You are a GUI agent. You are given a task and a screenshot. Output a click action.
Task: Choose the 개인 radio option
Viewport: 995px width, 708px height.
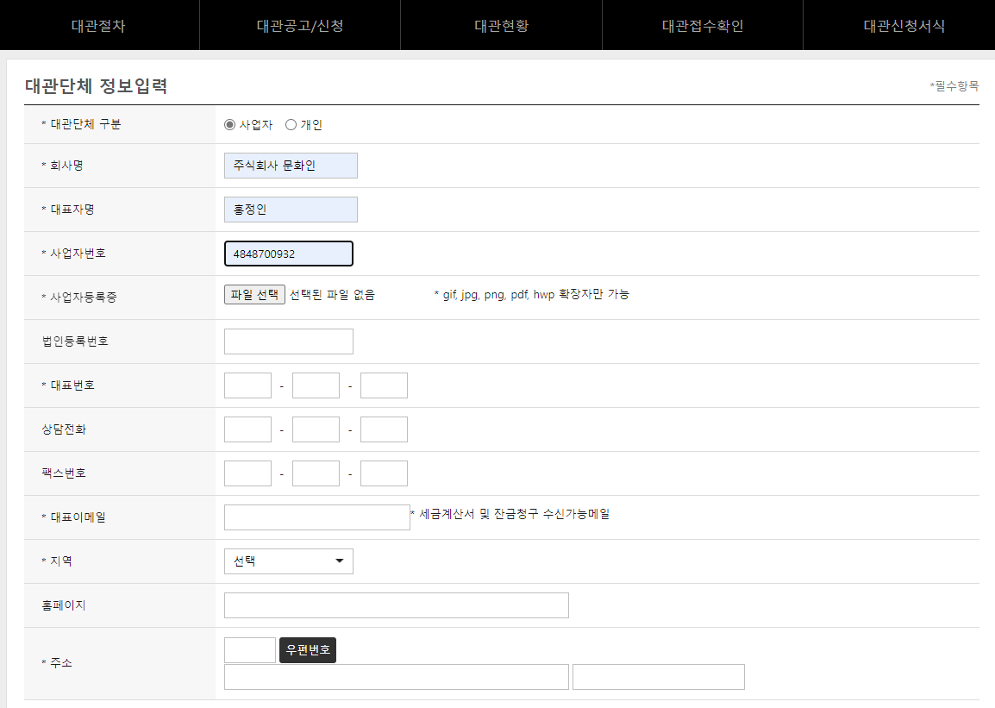coord(291,125)
